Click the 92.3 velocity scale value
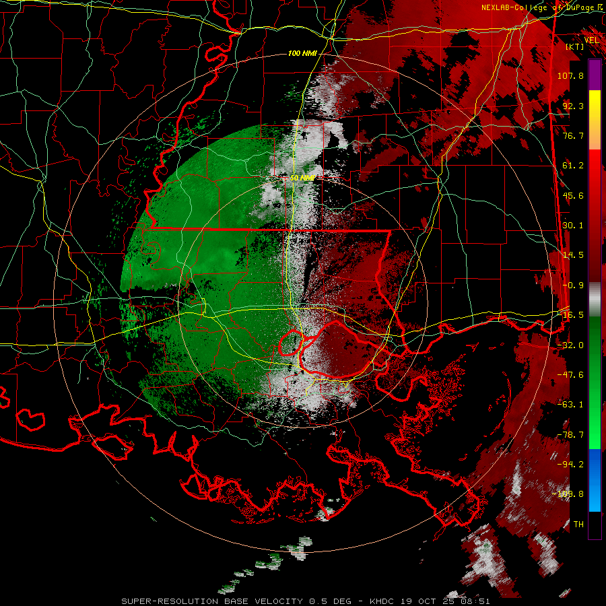 (x=573, y=106)
